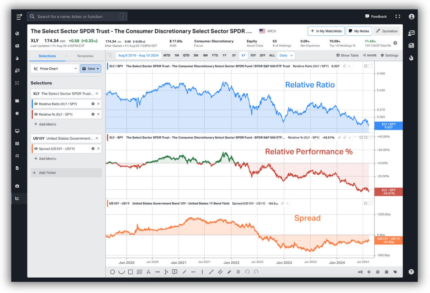Choose the text annotation tool

(x=148, y=272)
